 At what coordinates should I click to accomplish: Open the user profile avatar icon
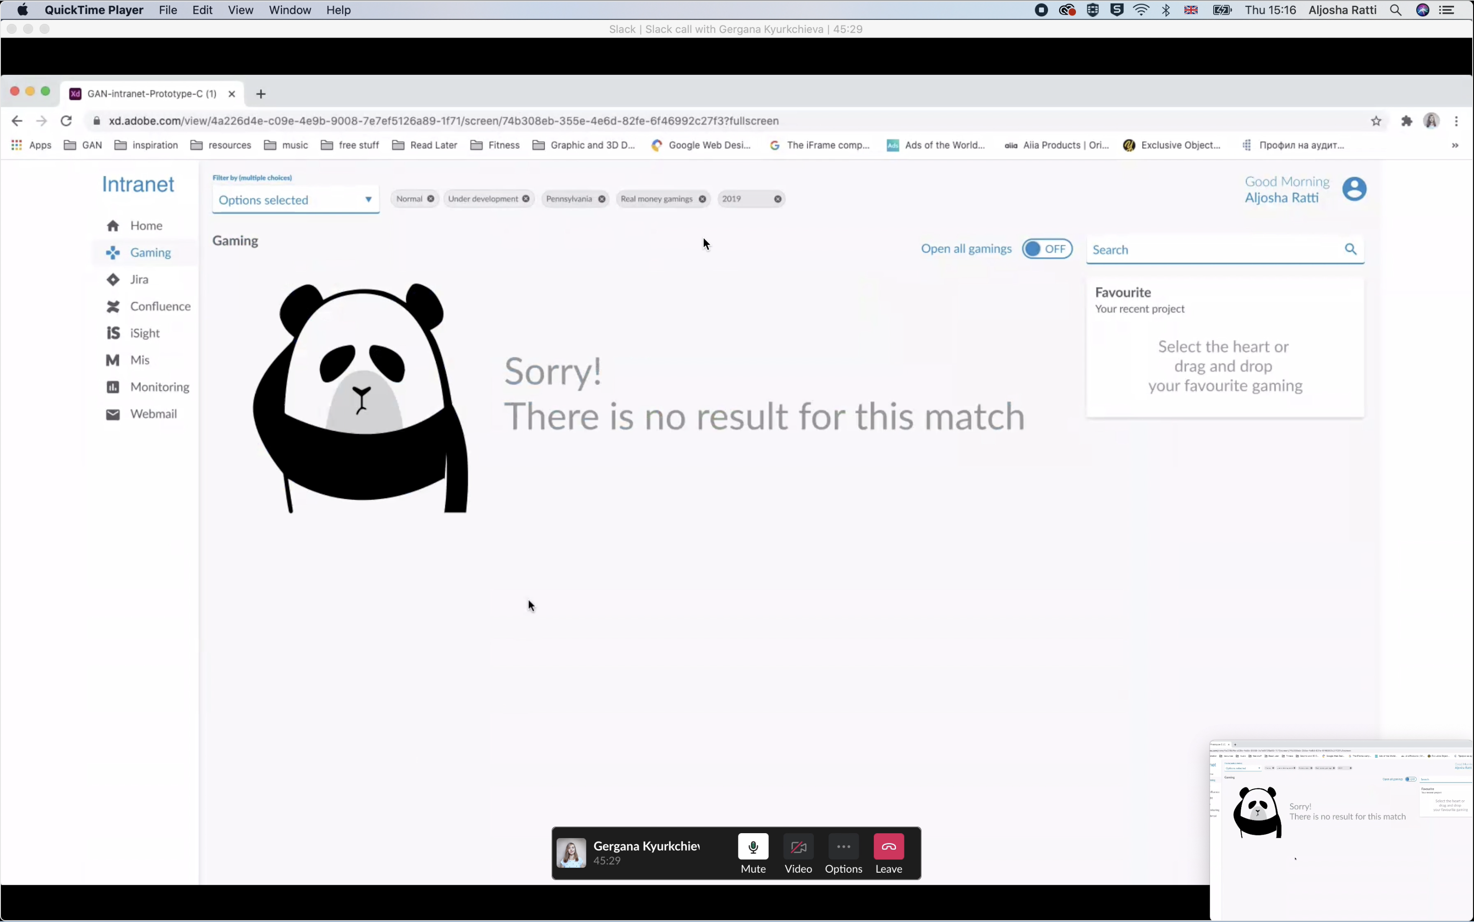pos(1354,189)
